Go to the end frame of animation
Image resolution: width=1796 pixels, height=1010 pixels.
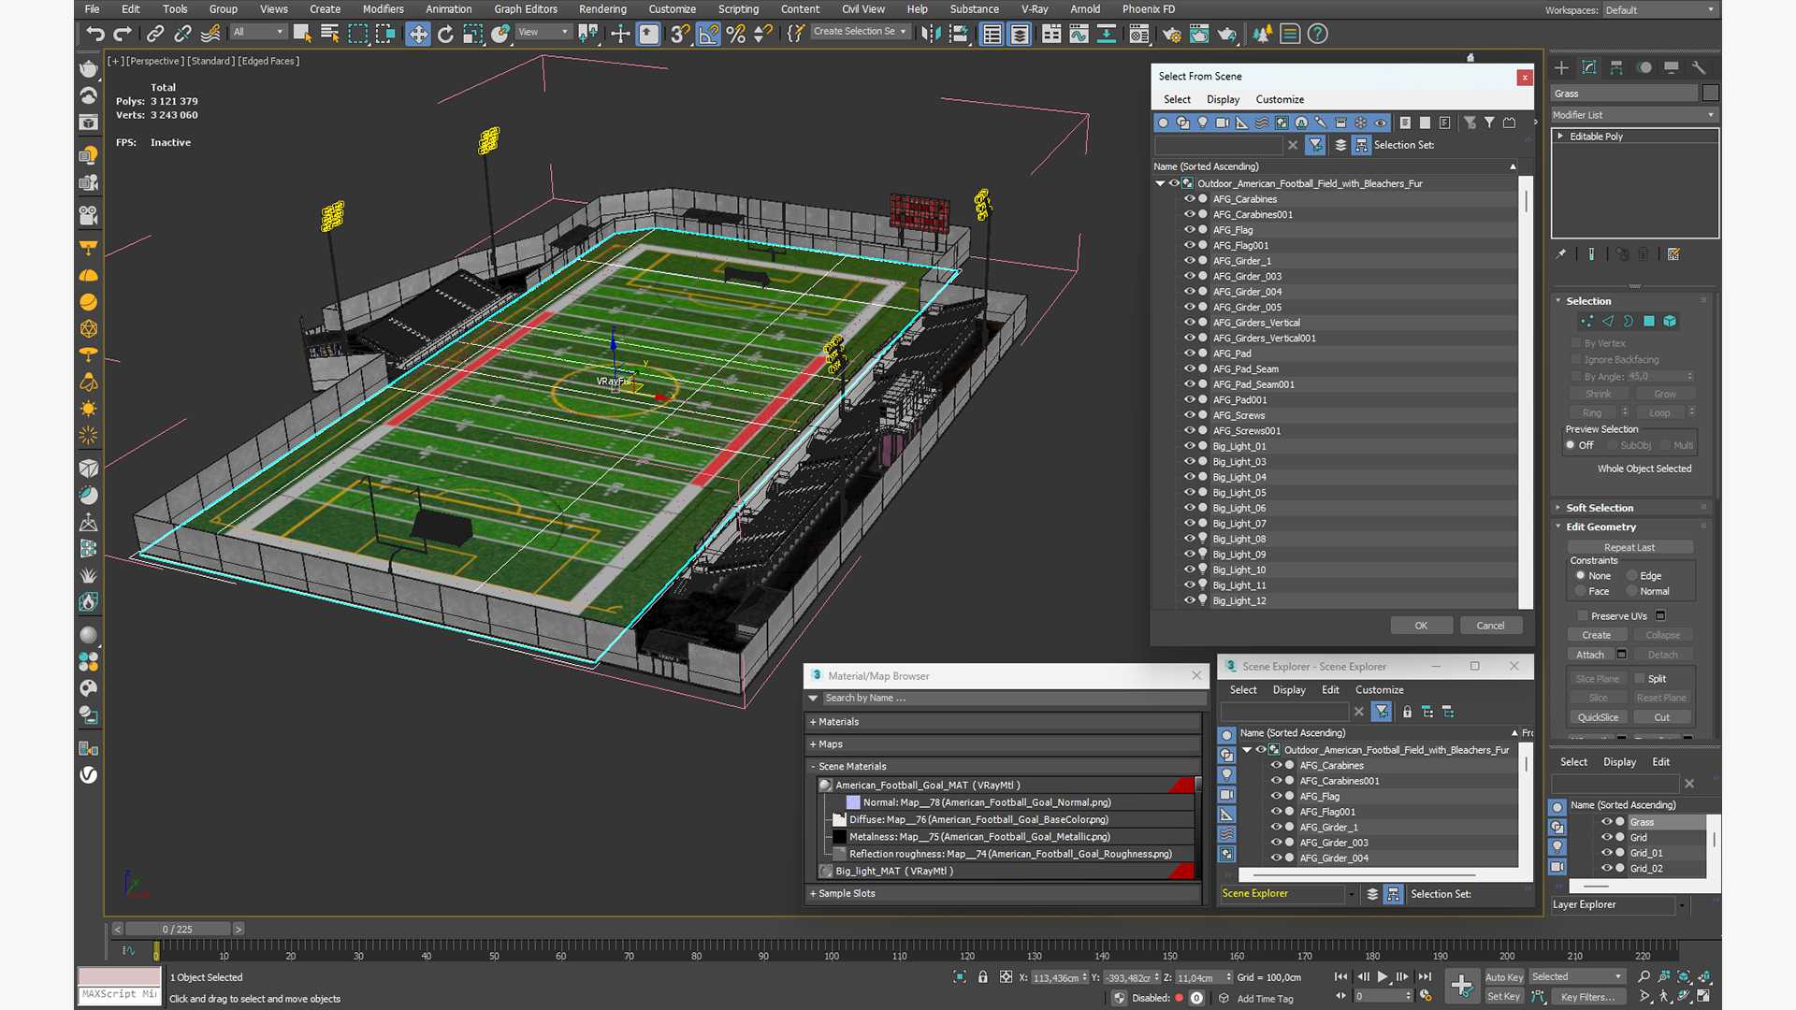(1425, 976)
